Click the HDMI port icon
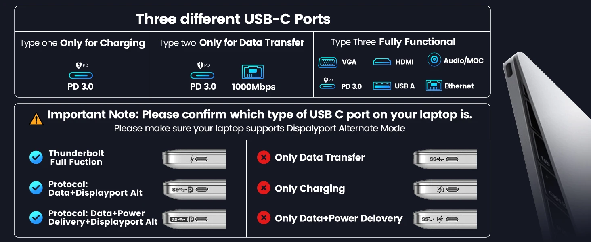The width and height of the screenshot is (591, 242). 381,62
